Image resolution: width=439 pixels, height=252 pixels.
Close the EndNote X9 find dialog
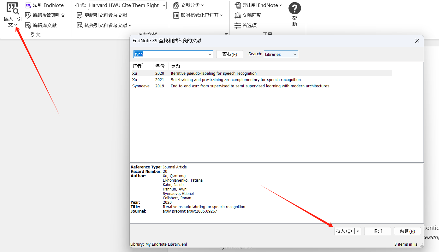coord(417,41)
